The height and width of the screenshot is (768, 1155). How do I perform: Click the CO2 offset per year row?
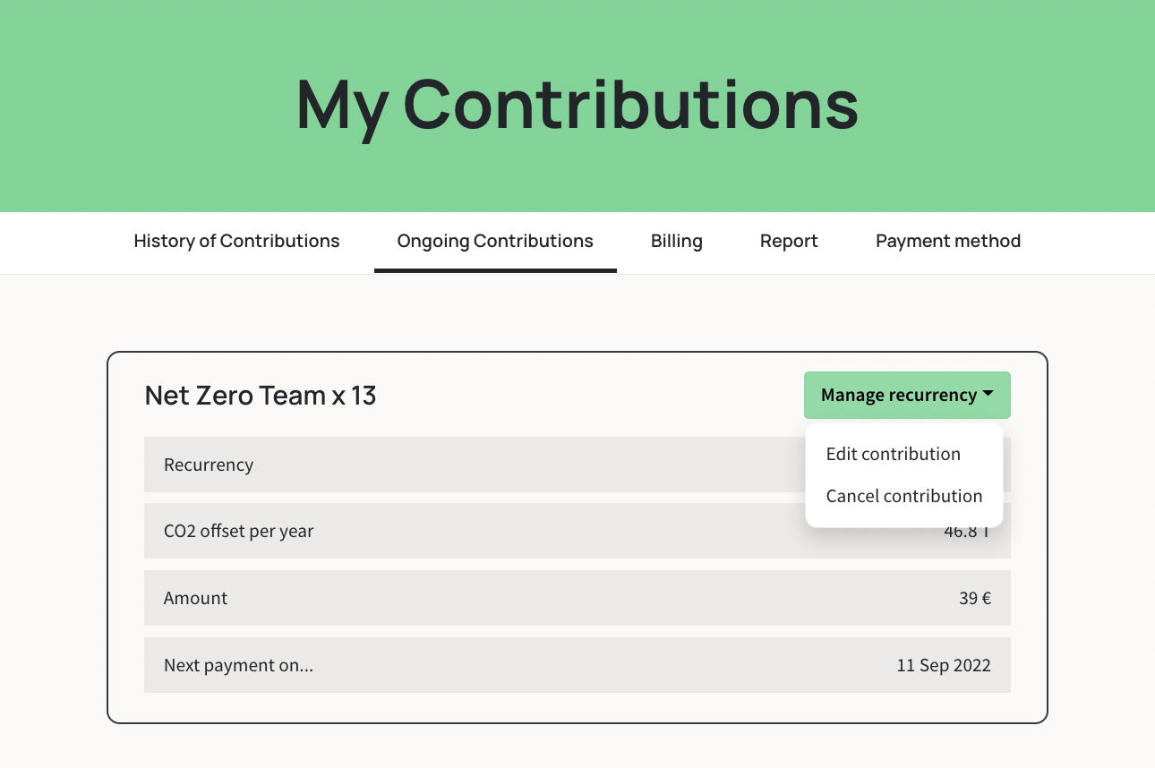pyautogui.click(x=577, y=531)
